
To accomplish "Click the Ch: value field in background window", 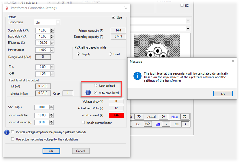I will (185, 124).
